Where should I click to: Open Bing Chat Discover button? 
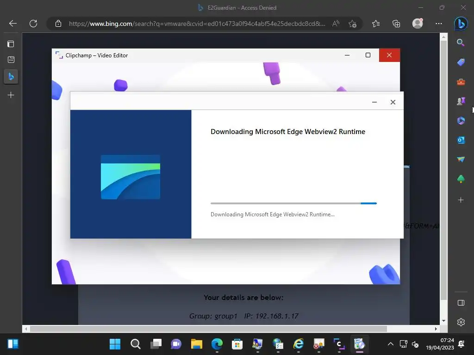click(461, 24)
